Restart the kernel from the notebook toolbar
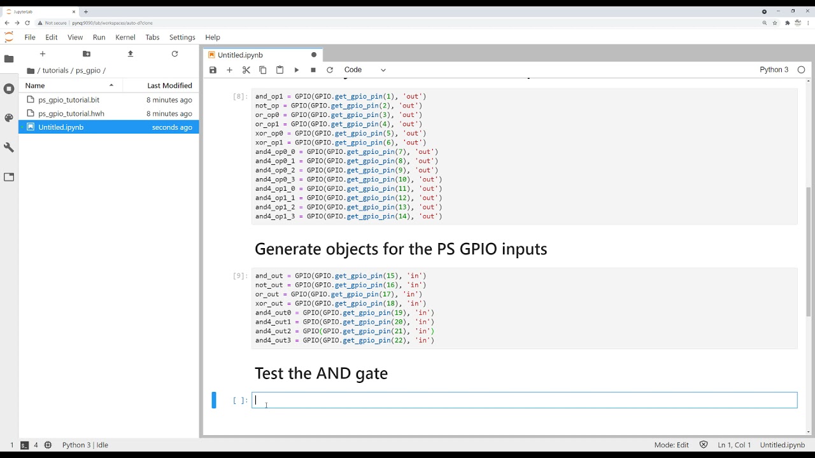Image resolution: width=815 pixels, height=458 pixels. (330, 70)
